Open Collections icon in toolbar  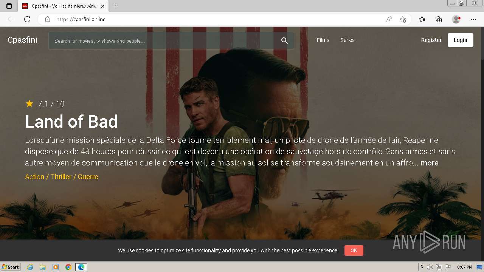coord(439,19)
